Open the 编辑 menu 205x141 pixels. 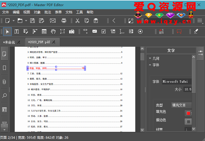(16, 12)
